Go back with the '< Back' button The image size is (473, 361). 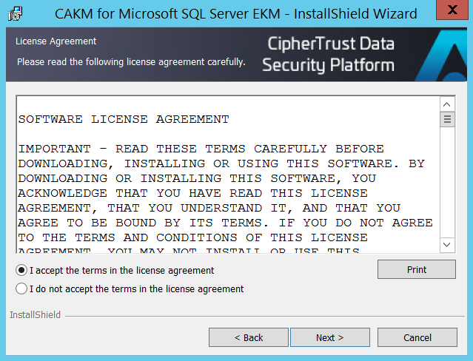tap(249, 337)
